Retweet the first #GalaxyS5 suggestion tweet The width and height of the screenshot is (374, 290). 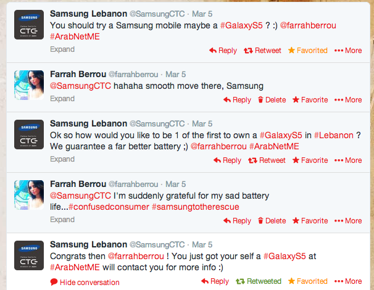coord(262,51)
